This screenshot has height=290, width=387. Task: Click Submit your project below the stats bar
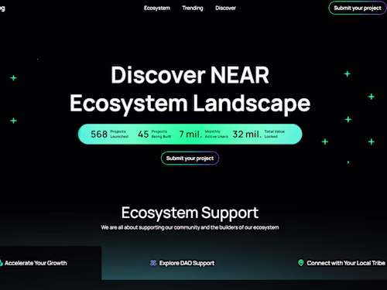[x=190, y=158]
